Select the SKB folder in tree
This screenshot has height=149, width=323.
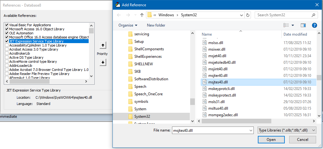coord(138,72)
